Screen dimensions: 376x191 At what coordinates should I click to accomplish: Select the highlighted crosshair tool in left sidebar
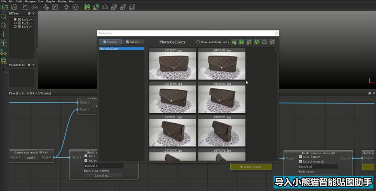point(3,43)
